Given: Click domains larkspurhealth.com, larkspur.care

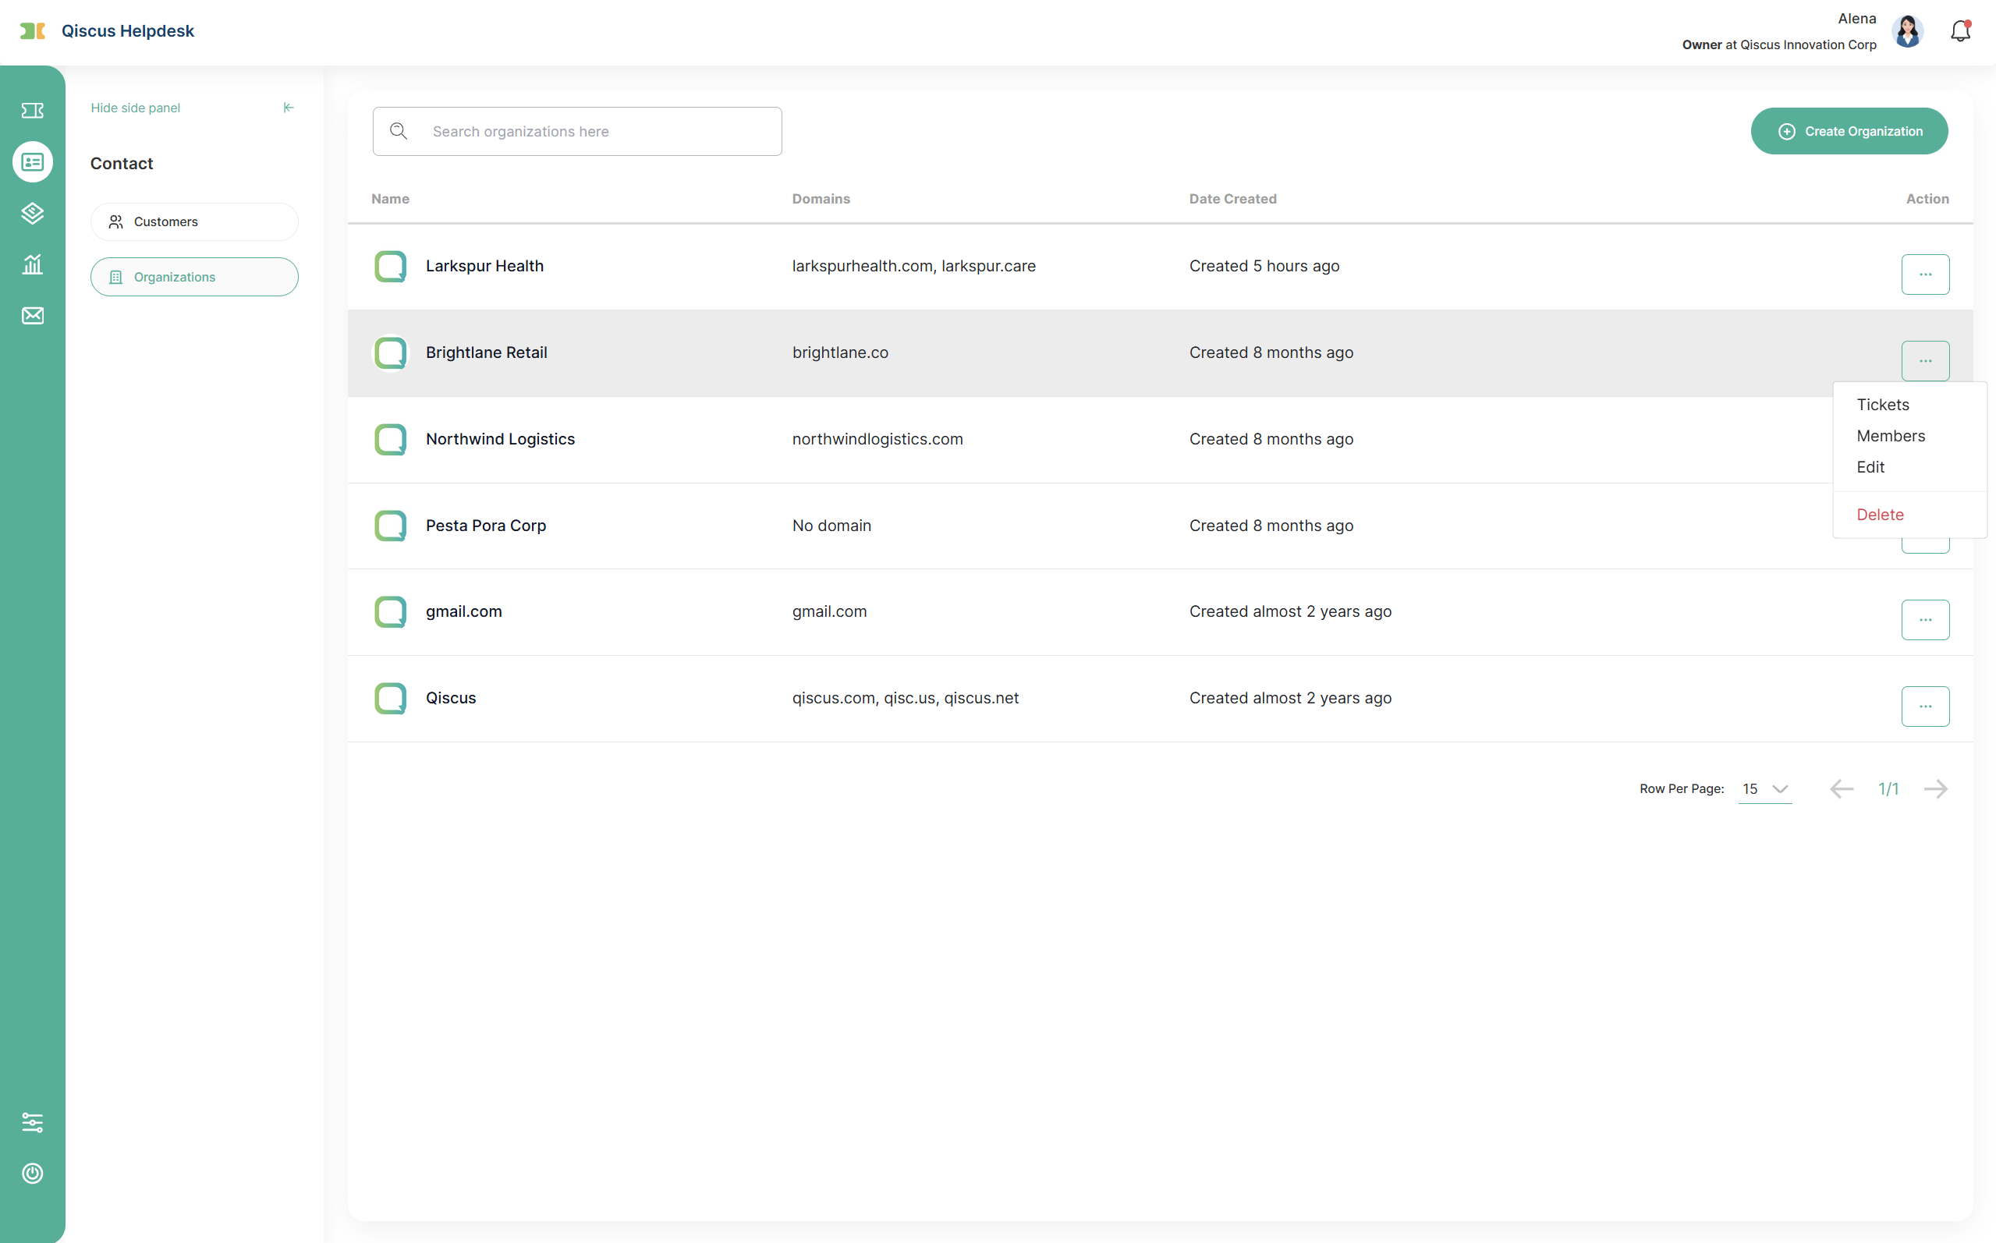Looking at the screenshot, I should (x=913, y=266).
